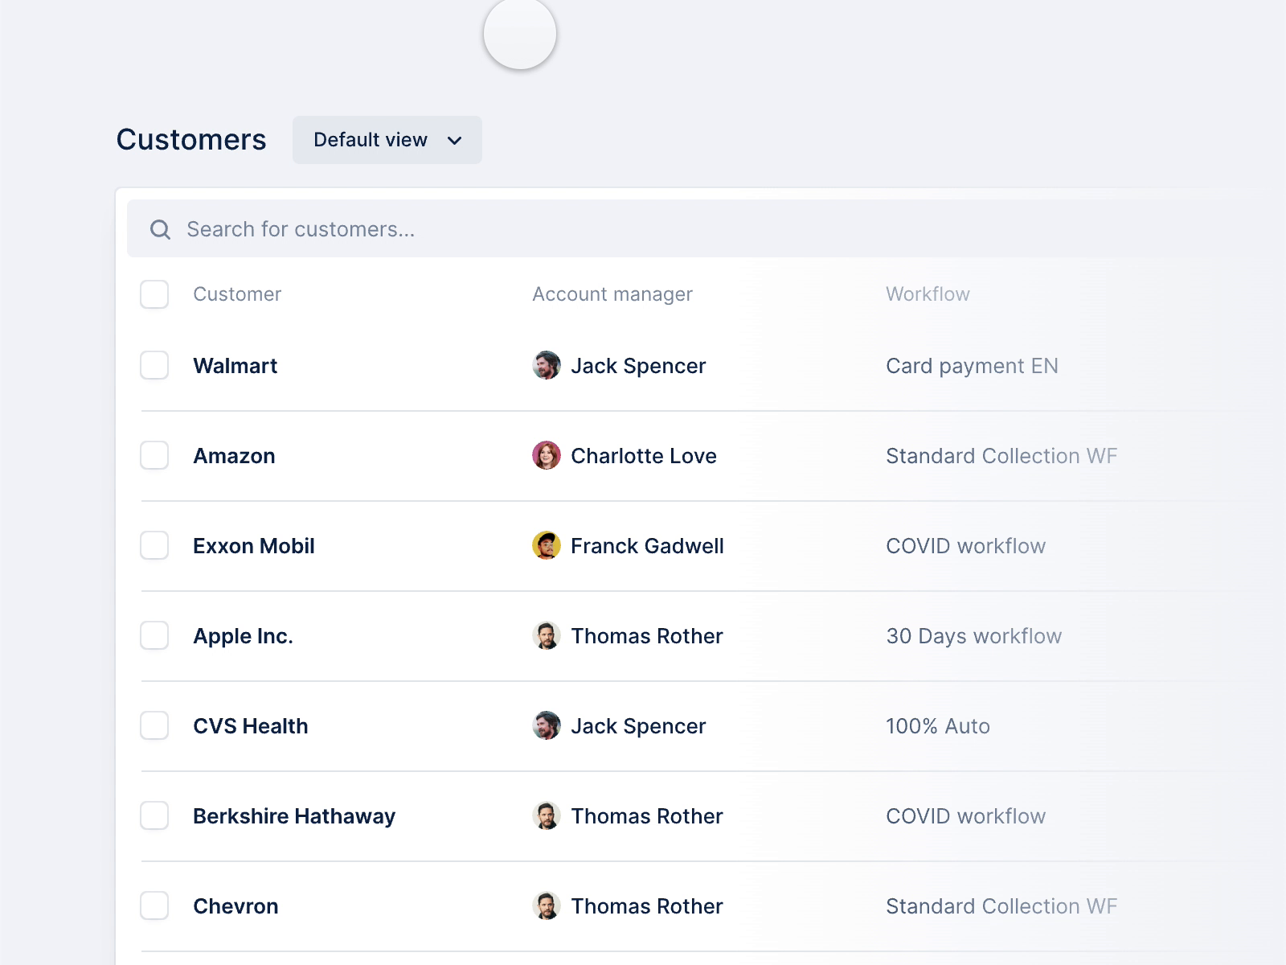Click Jack Spencer's avatar in CVS Health row
The width and height of the screenshot is (1286, 965).
coord(547,725)
